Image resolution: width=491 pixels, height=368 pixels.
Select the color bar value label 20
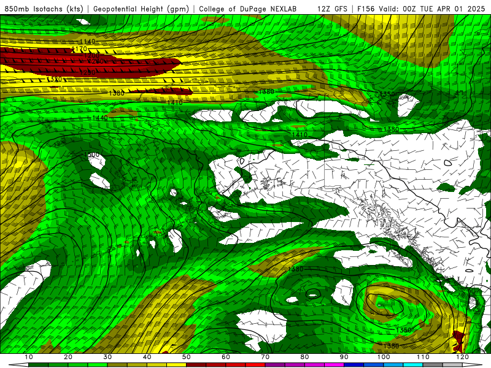[x=68, y=357]
